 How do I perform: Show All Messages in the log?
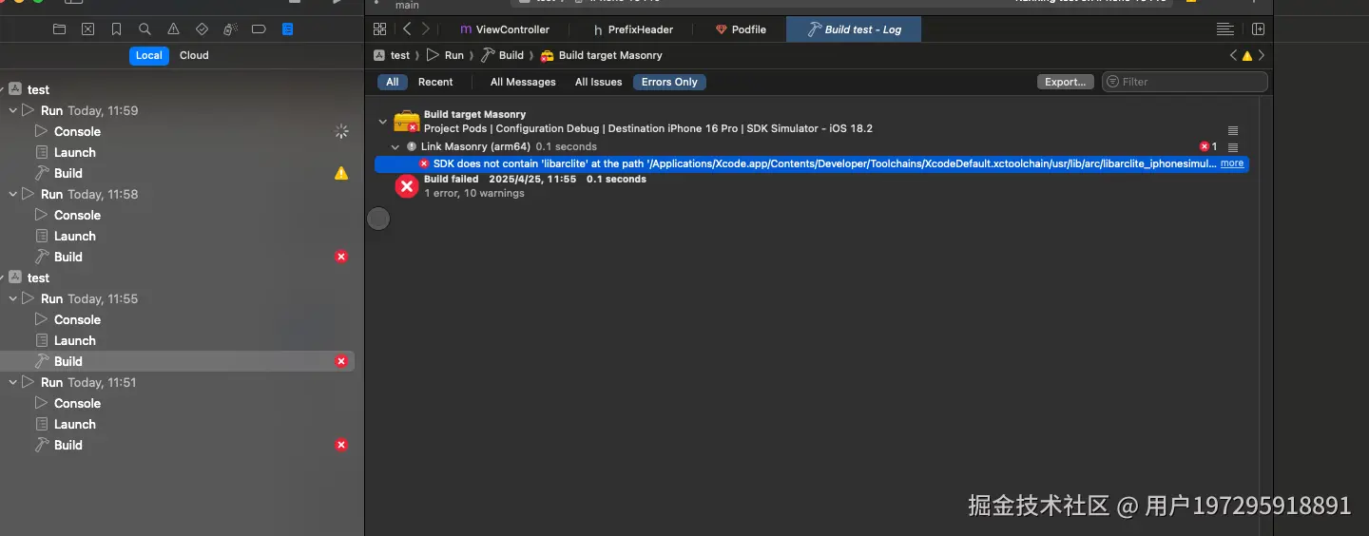tap(523, 82)
